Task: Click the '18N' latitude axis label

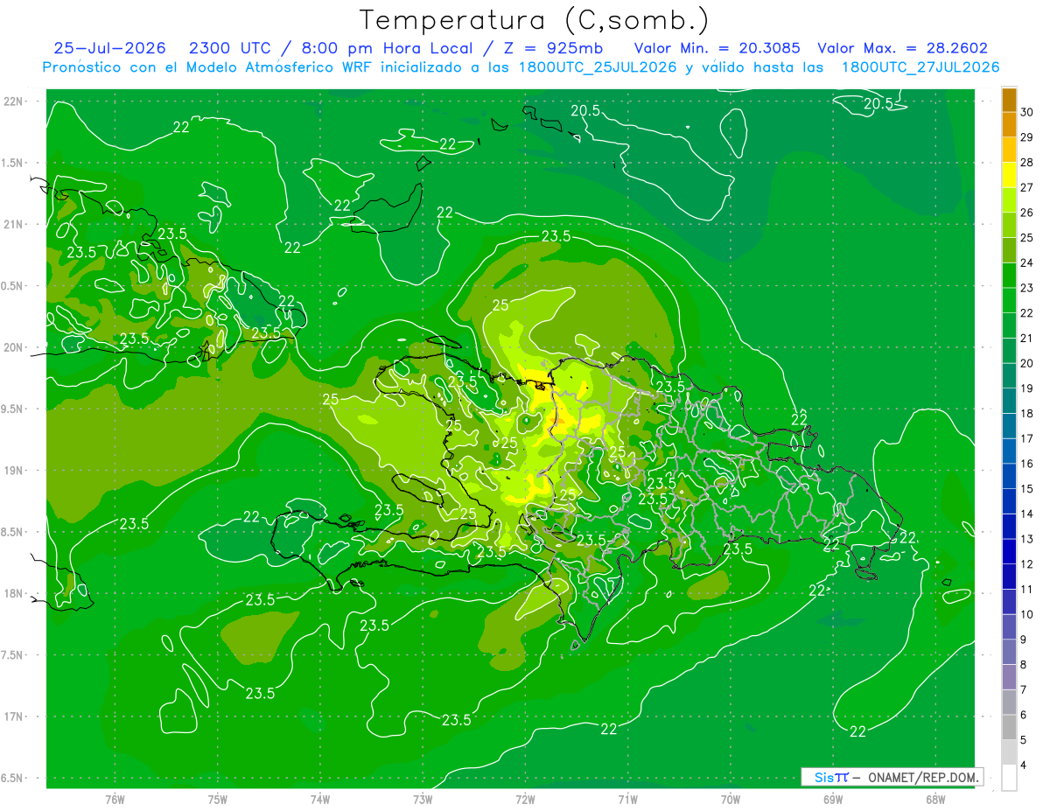Action: point(15,593)
